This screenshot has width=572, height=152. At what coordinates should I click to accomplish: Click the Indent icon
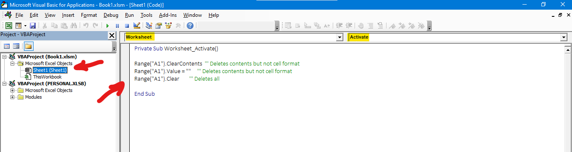(340, 26)
